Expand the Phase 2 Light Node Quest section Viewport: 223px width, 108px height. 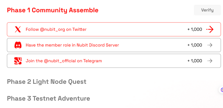pos(47,82)
